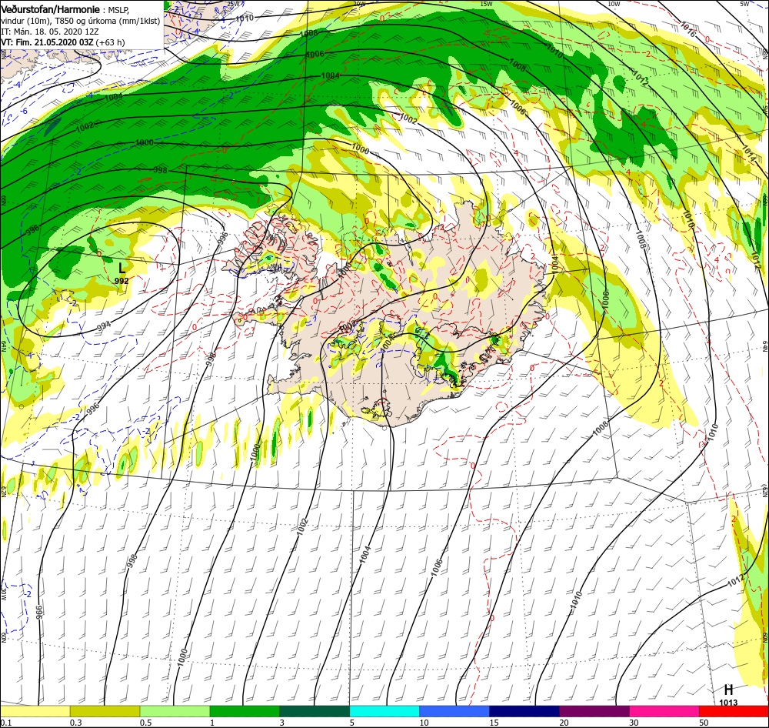The width and height of the screenshot is (769, 728).
Task: Click the yellow 0.1–0.3 legend color band
Action: click(35, 711)
